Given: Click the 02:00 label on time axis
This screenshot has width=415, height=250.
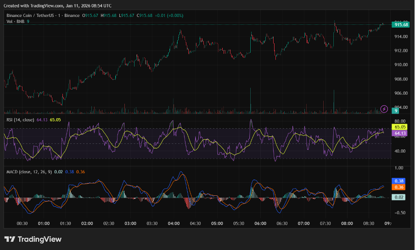Looking at the screenshot, I should pos(87,223).
